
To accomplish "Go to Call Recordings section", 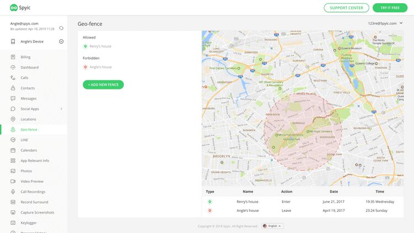I will click(33, 192).
